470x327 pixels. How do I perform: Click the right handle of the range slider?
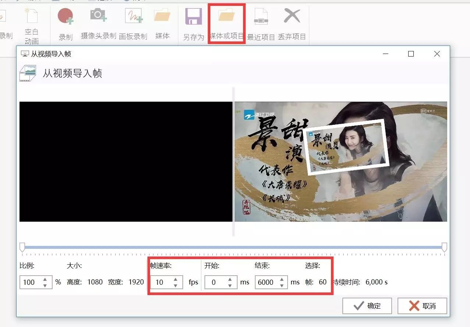444,247
